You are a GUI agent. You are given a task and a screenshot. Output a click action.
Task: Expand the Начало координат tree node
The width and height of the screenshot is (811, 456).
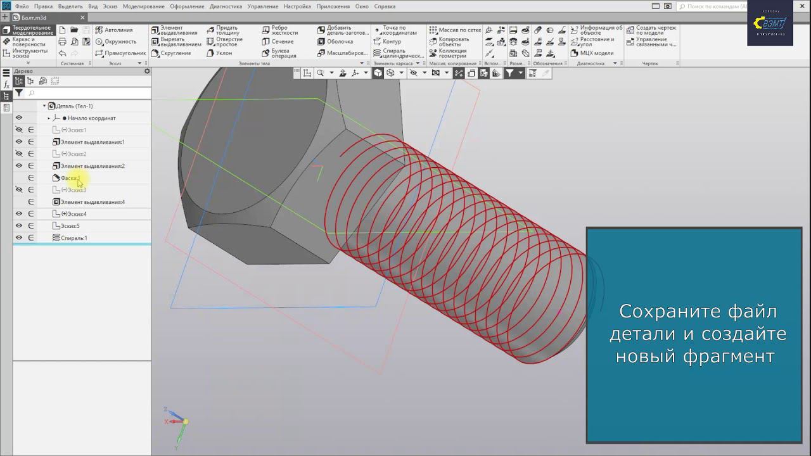49,118
